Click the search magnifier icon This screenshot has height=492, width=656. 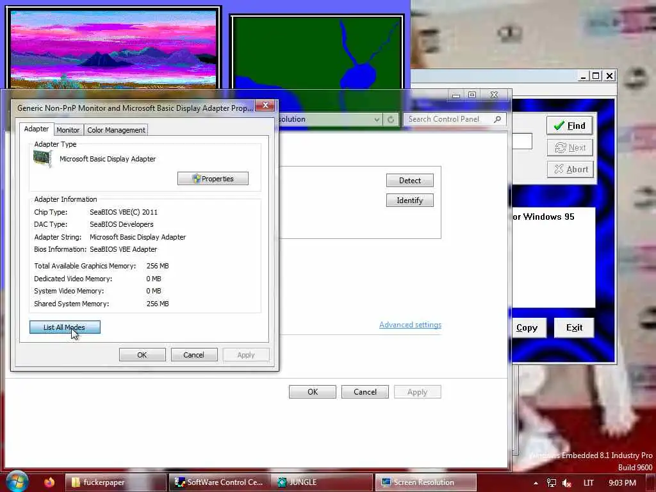(497, 119)
